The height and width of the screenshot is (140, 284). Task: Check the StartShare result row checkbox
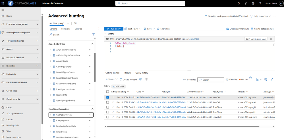coord(107,107)
